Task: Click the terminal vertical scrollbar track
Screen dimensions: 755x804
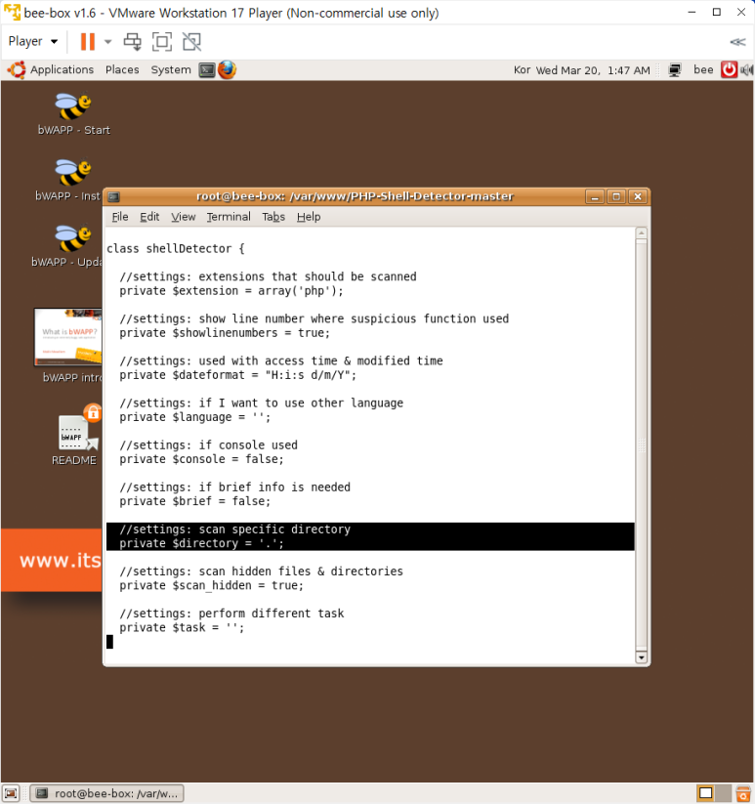Action: coord(641,445)
